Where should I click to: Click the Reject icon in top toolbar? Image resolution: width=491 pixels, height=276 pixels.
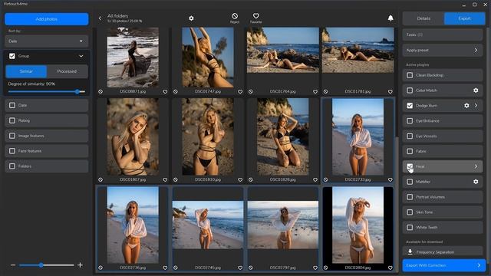[x=235, y=16]
